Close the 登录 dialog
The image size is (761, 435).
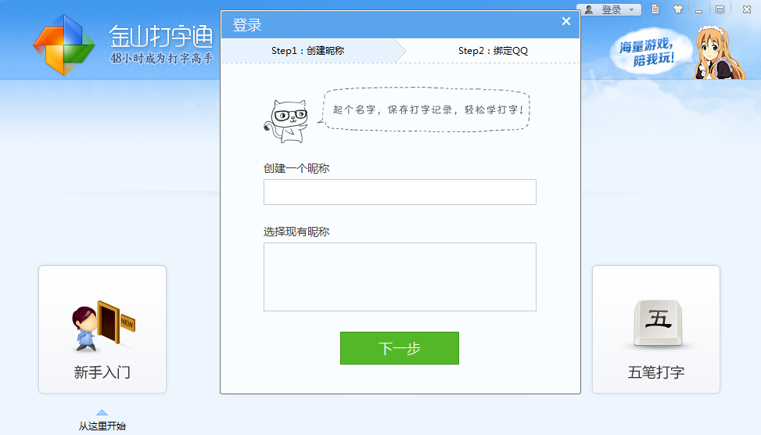pos(566,21)
